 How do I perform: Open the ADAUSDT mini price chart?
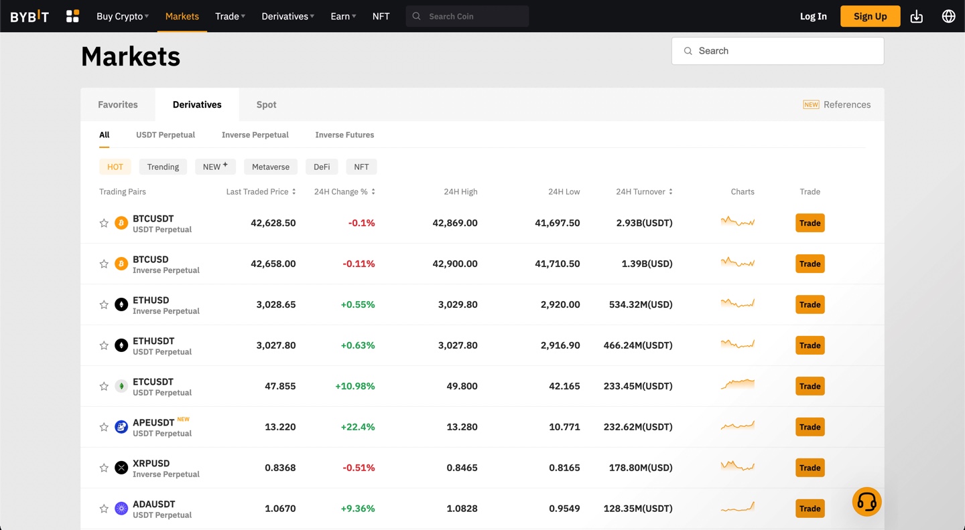pyautogui.click(x=738, y=507)
